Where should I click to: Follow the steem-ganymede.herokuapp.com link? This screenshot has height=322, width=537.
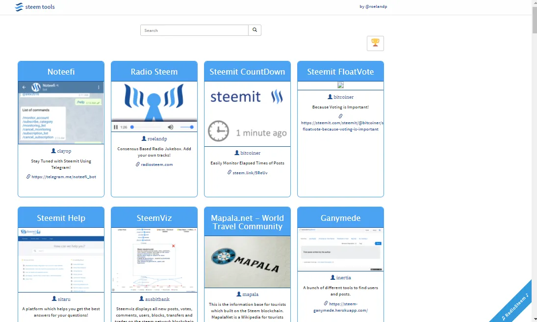coord(341,307)
